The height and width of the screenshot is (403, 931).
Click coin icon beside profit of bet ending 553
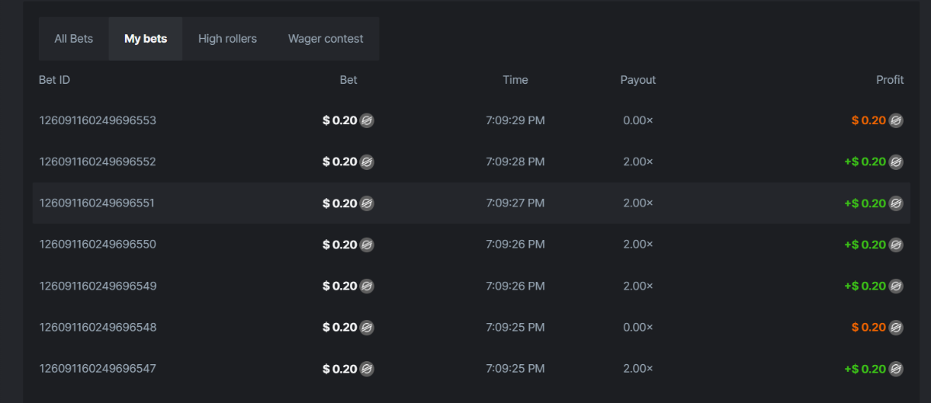pos(896,120)
